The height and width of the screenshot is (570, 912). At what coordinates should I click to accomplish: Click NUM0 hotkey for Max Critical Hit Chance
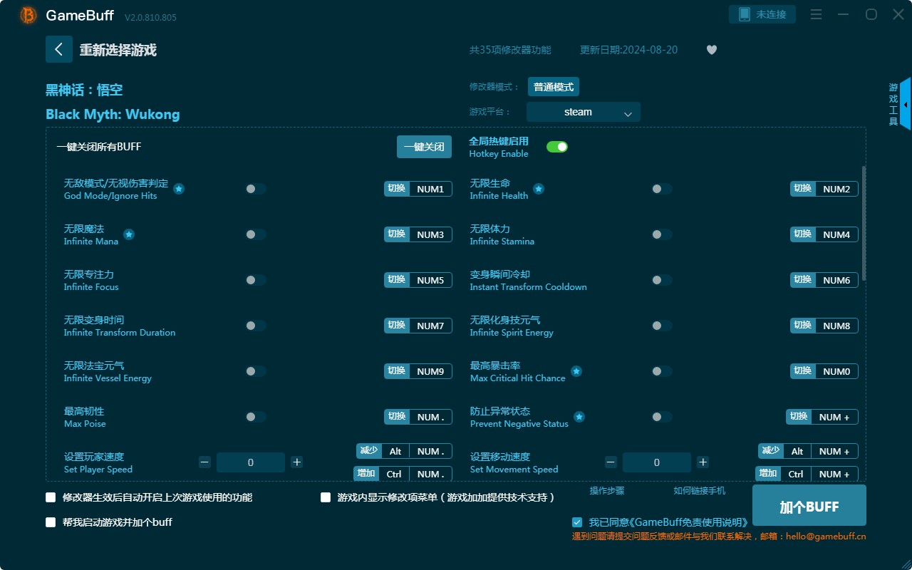836,371
